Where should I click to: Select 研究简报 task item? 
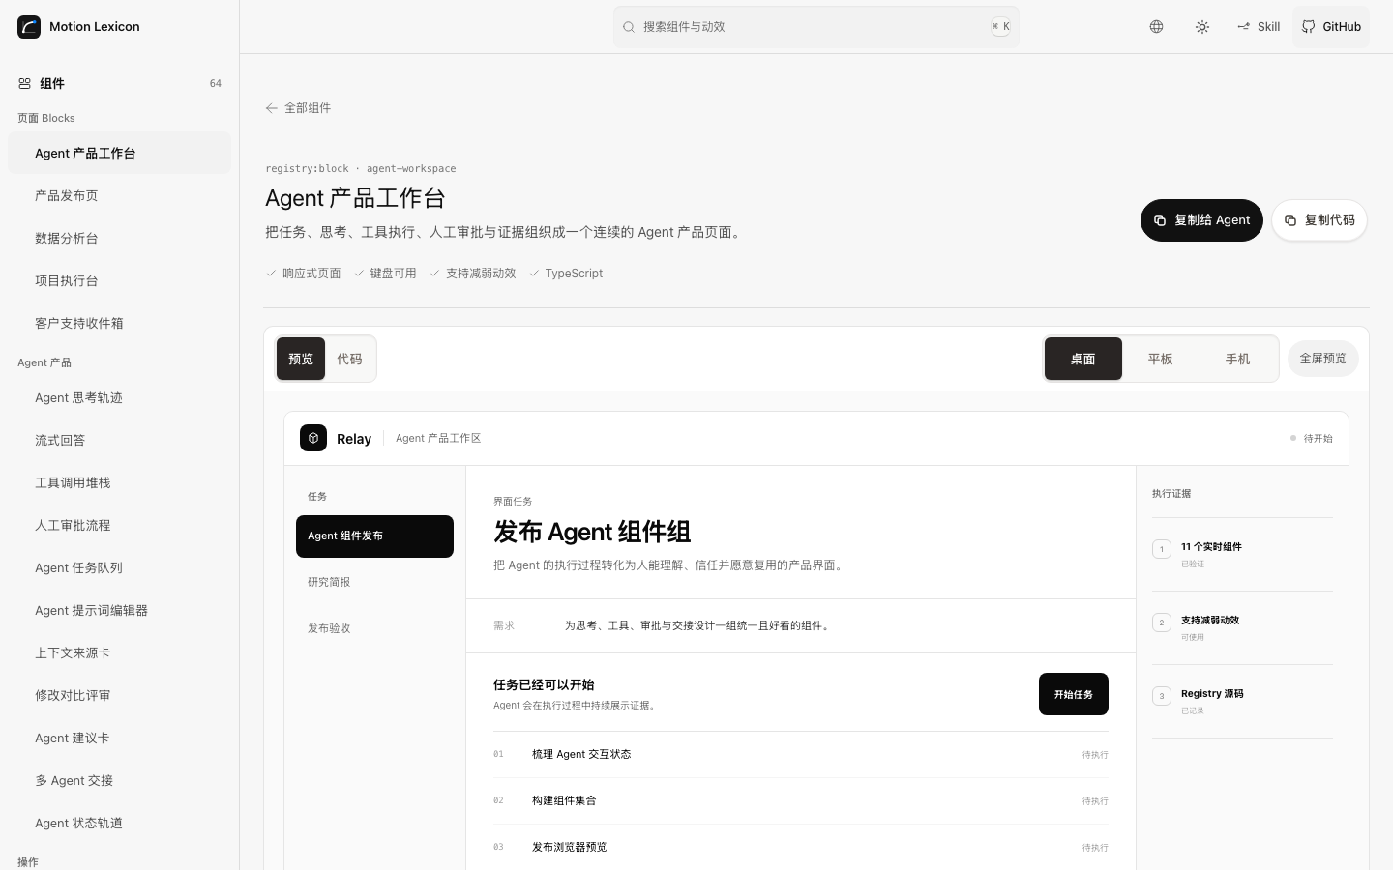pyautogui.click(x=374, y=582)
